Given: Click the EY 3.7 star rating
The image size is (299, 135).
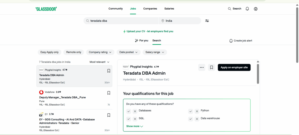Looking at the screenshot, I should pyautogui.click(x=51, y=114).
